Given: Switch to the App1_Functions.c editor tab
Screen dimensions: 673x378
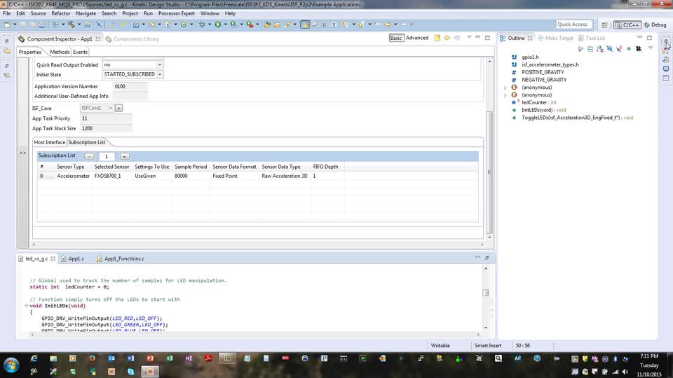Looking at the screenshot, I should click(123, 258).
